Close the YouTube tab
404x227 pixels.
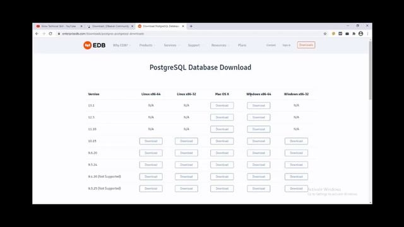pyautogui.click(x=81, y=26)
